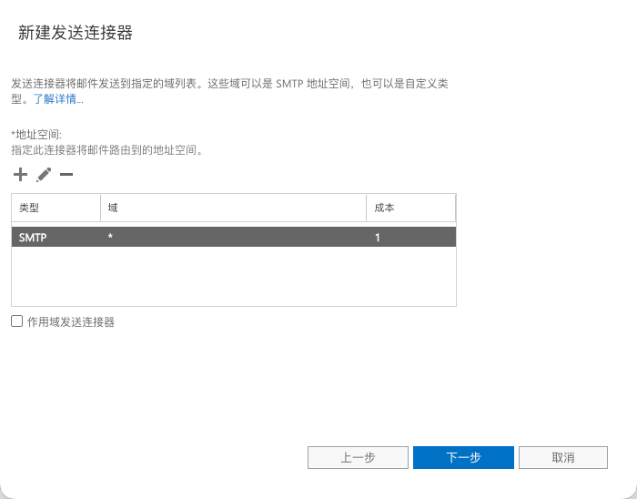This screenshot has width=637, height=499.
Task: Tick the 作用域发送连接器 checkbox
Action: (x=16, y=321)
